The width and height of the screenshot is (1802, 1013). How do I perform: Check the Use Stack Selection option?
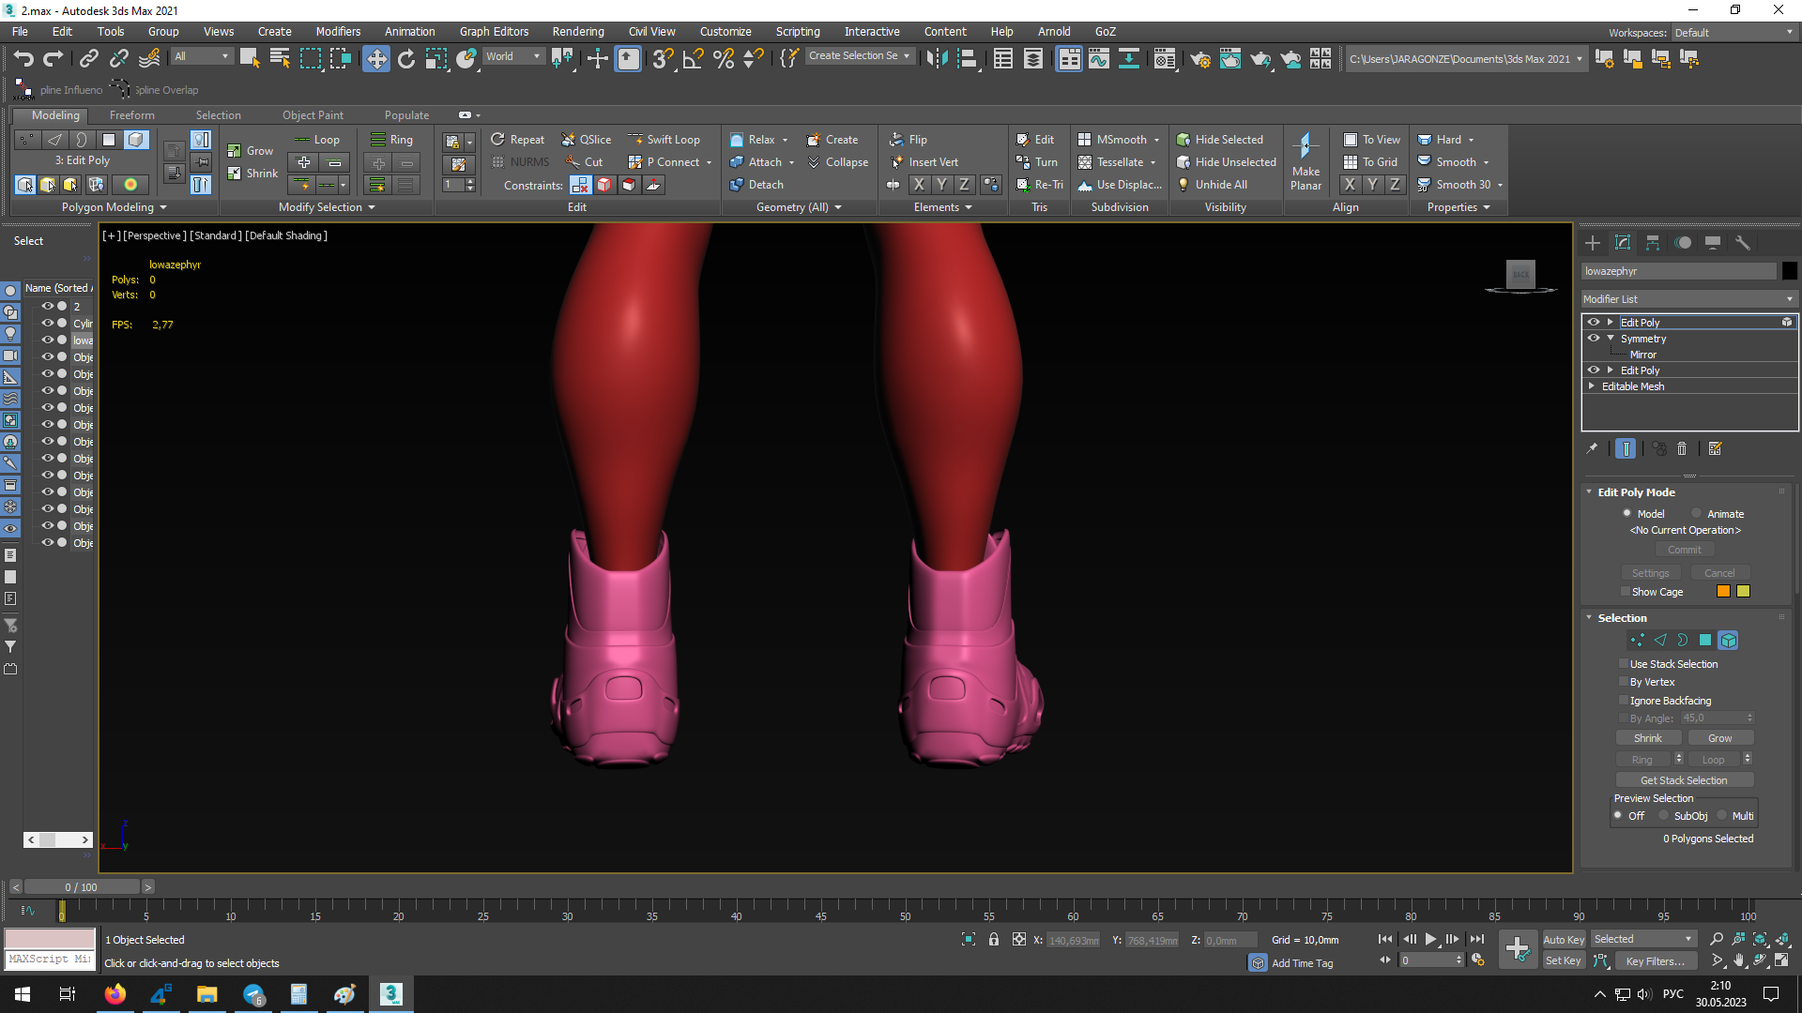tap(1625, 664)
